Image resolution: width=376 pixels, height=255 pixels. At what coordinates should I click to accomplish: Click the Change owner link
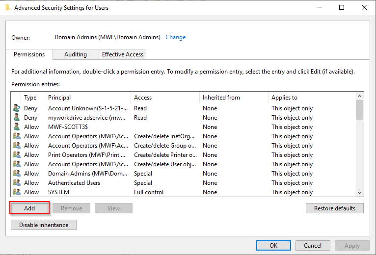click(x=175, y=37)
